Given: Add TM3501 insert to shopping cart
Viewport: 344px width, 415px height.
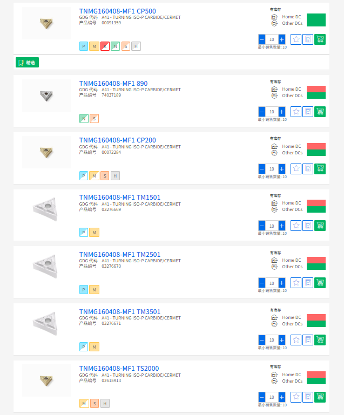Looking at the screenshot, I should click(320, 340).
